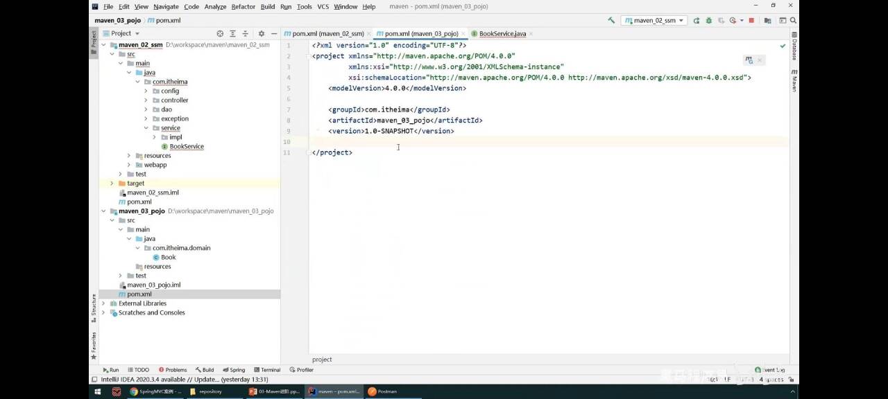This screenshot has width=888, height=399.
Task: Click the IntelliJ IDEA update available notification
Action: 185,380
